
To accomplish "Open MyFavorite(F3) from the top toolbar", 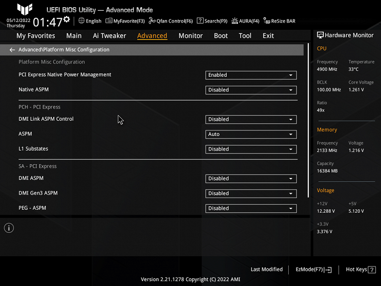I will pyautogui.click(x=126, y=21).
